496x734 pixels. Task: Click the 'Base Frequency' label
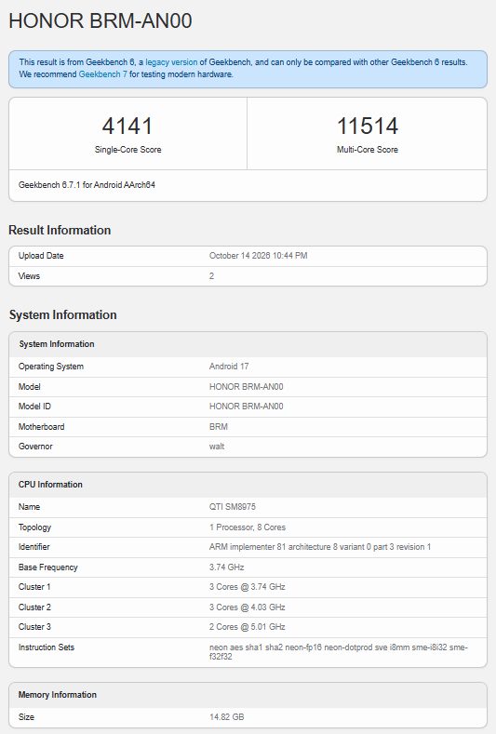(47, 567)
